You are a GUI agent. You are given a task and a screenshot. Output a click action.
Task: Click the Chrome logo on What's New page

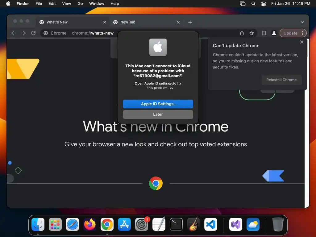[156, 183]
